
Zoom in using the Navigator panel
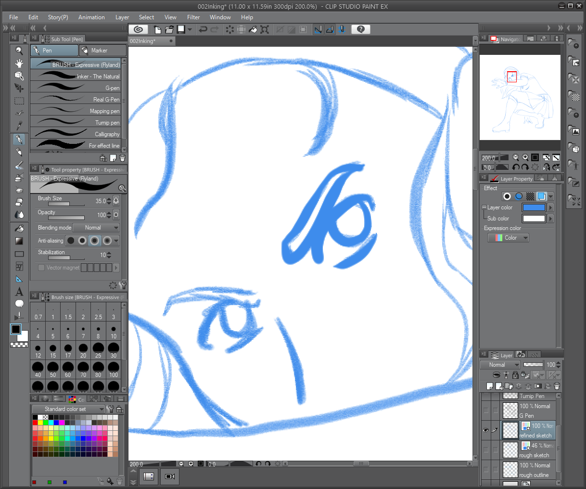[x=525, y=157]
